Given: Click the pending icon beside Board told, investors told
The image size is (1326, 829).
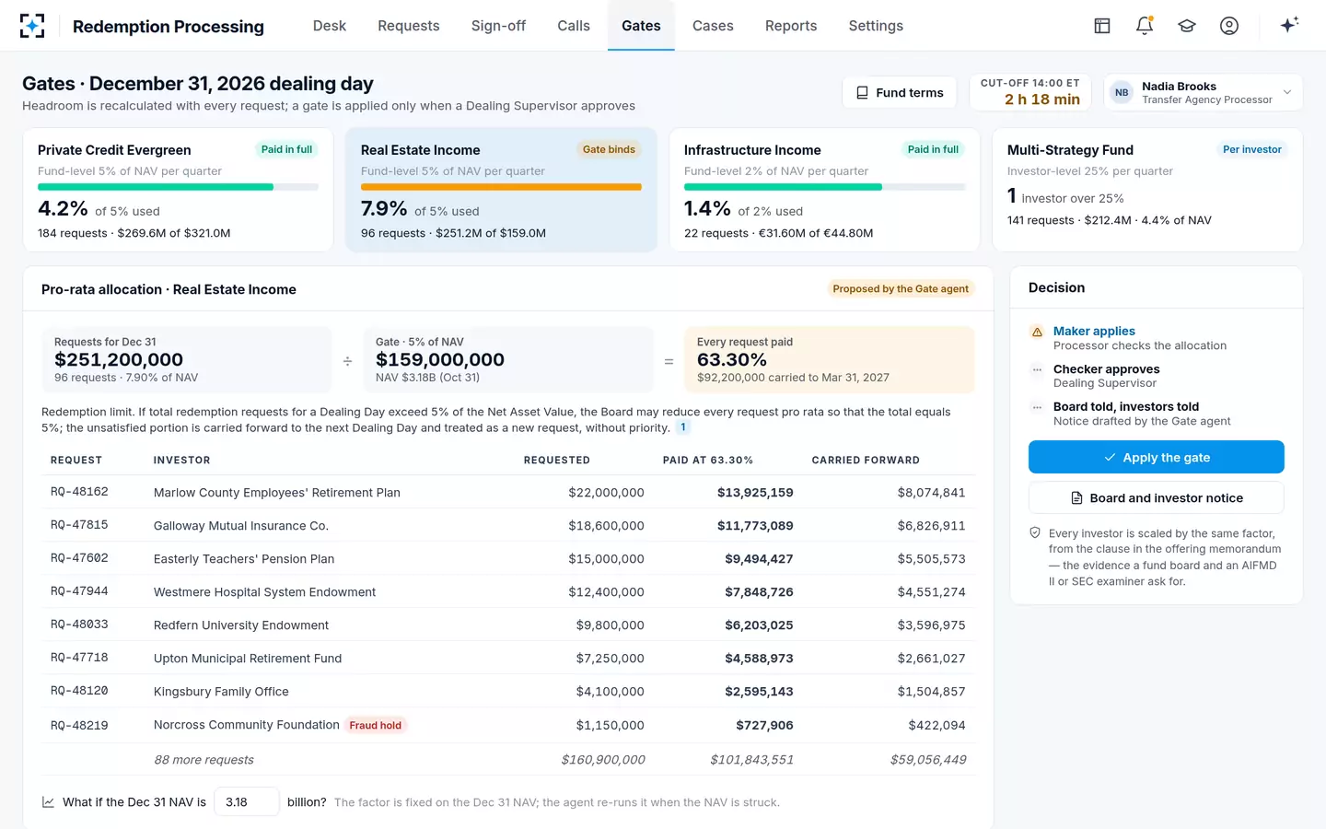Looking at the screenshot, I should (x=1037, y=407).
